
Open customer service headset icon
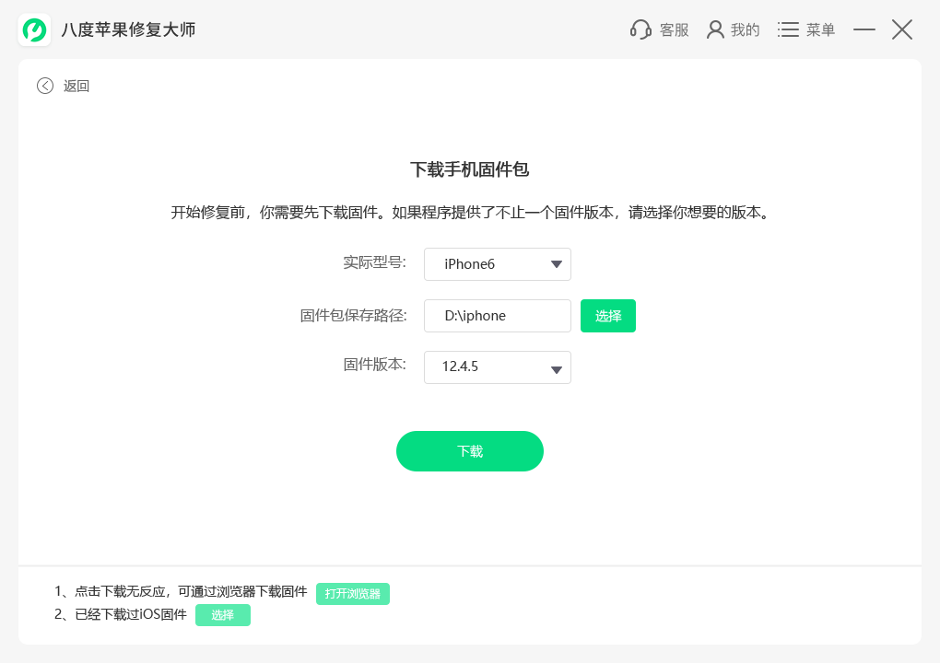(640, 29)
